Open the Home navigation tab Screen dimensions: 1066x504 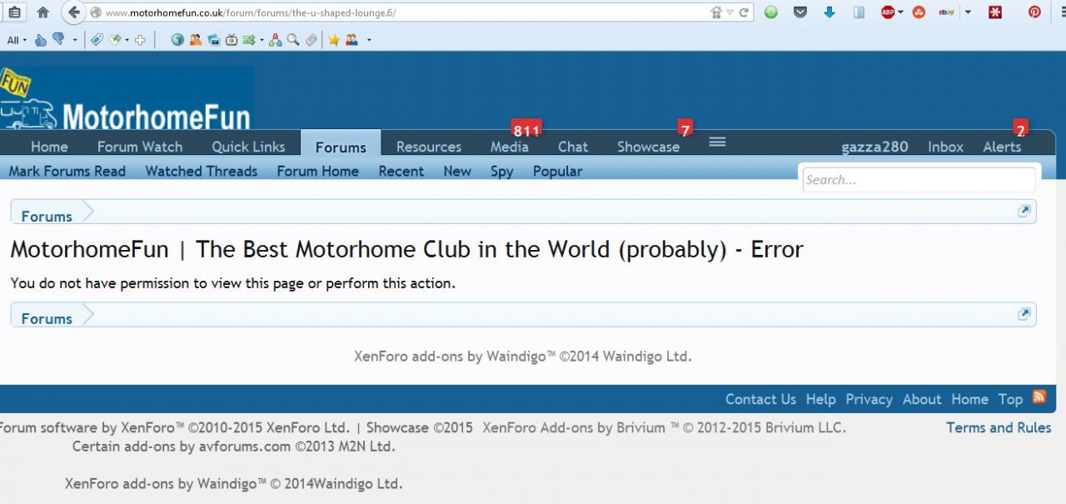click(x=49, y=147)
